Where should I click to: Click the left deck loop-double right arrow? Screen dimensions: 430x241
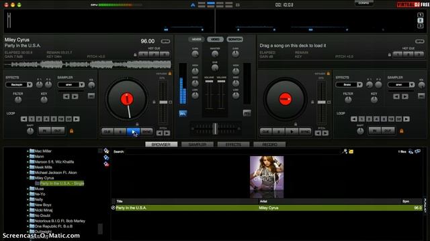pyautogui.click(x=77, y=119)
